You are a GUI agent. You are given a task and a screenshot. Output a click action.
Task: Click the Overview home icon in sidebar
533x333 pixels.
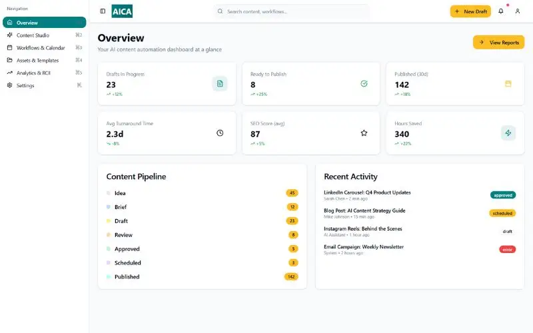click(x=9, y=23)
